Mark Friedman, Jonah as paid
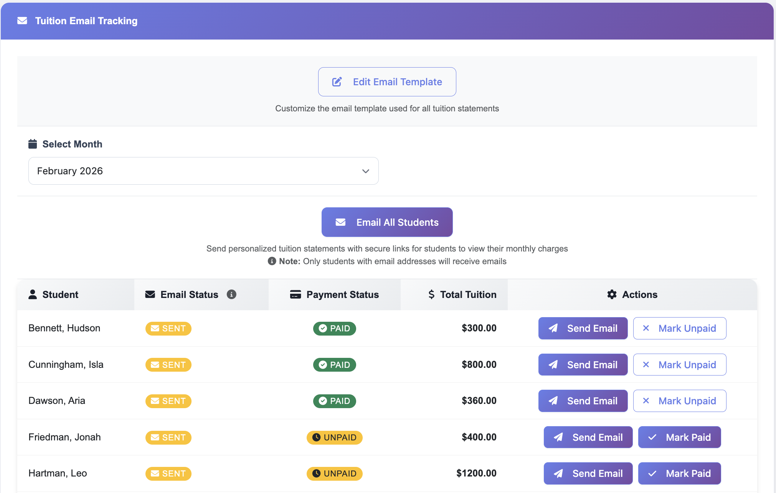This screenshot has width=776, height=493. click(679, 437)
